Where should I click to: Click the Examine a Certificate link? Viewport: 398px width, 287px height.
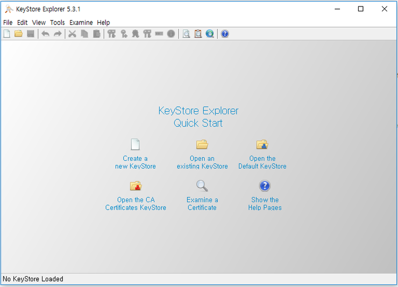(x=202, y=204)
